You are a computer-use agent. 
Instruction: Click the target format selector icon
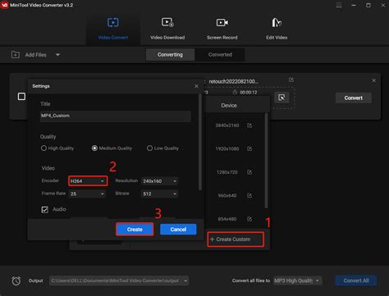pos(281,98)
